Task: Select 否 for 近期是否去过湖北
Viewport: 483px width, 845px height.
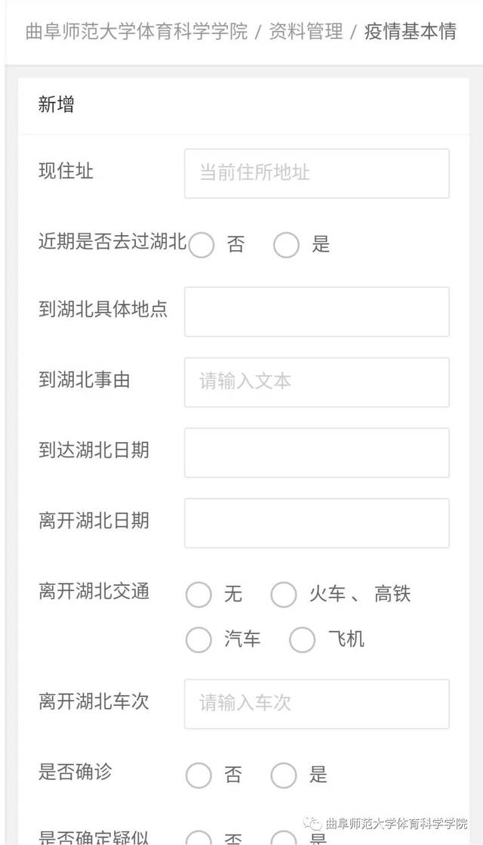Action: point(201,245)
